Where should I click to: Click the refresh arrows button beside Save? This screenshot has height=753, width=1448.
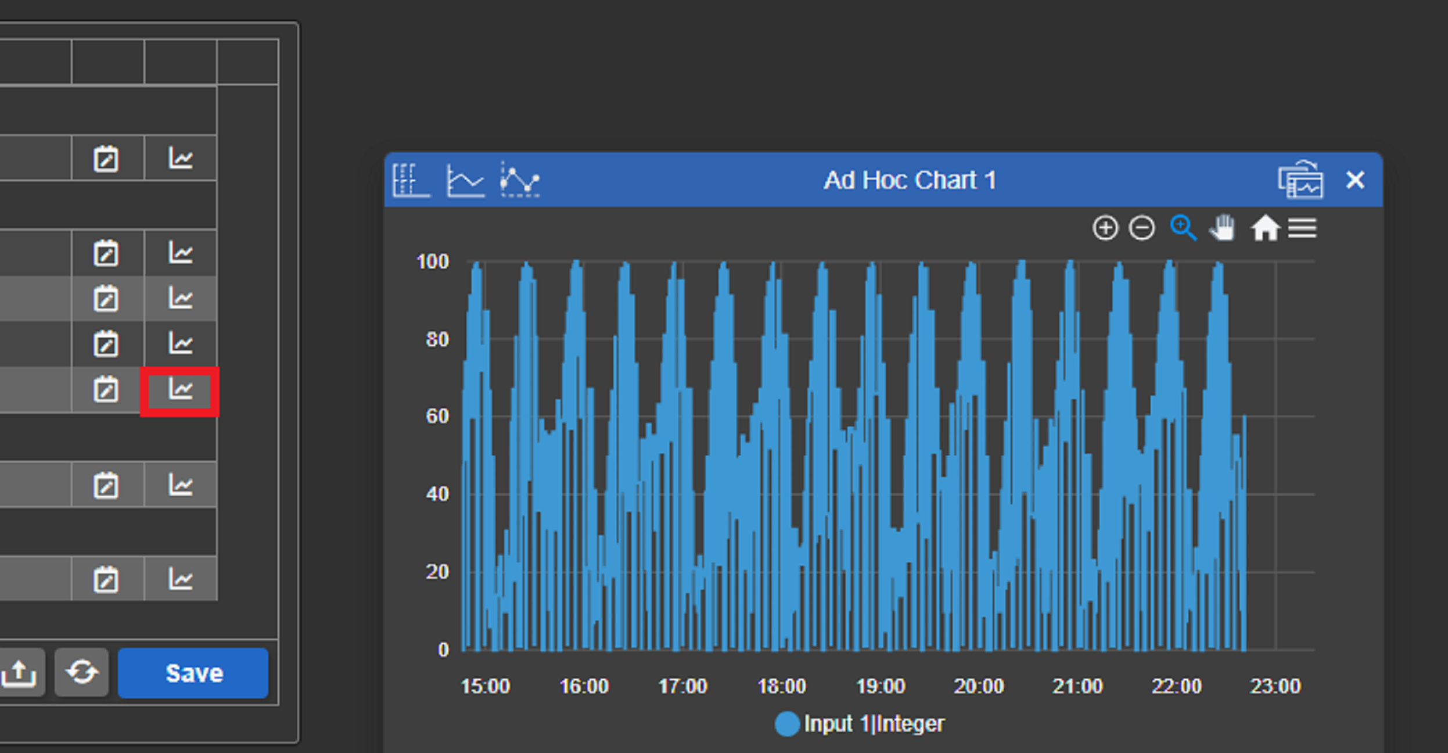coord(82,672)
